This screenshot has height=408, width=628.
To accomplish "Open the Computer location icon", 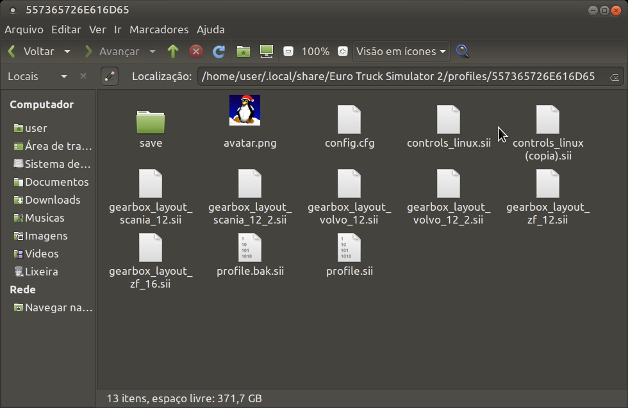I will 267,51.
